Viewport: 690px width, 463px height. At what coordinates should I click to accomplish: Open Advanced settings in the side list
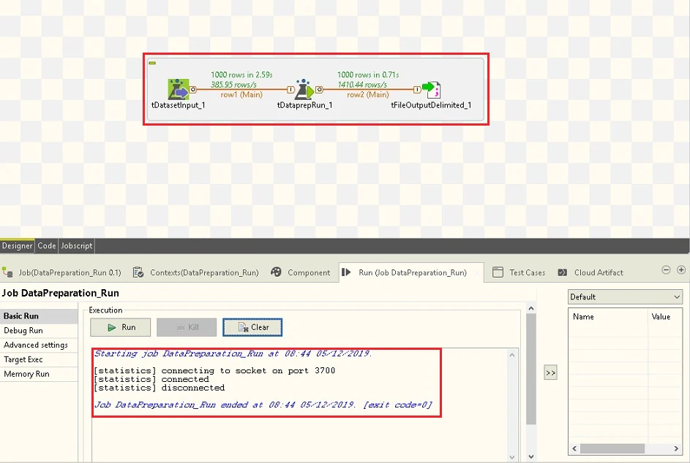[39, 345]
